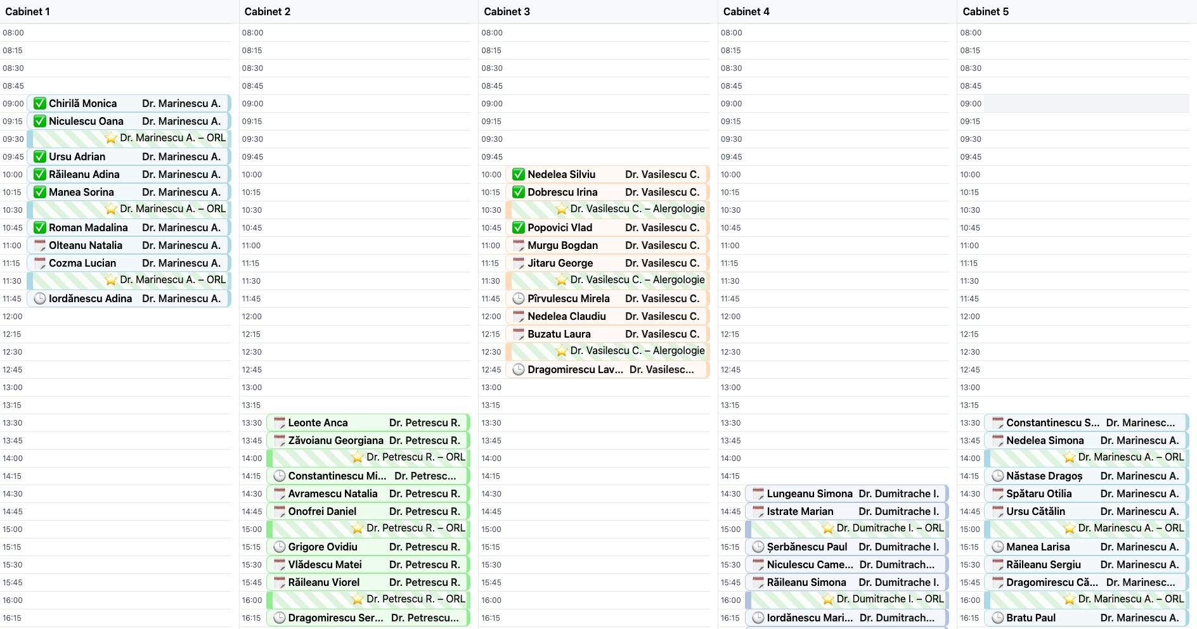Open the Răileanu Viorel appointment

click(x=368, y=582)
